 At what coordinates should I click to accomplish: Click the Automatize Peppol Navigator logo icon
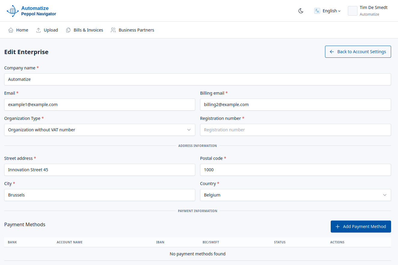click(13, 11)
